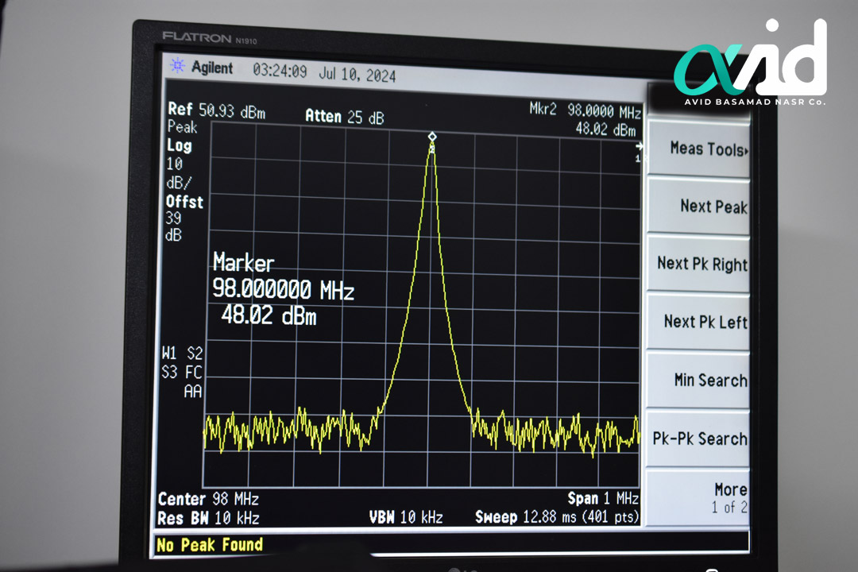
Task: Select the Atten 25 dB readout
Action: click(344, 117)
